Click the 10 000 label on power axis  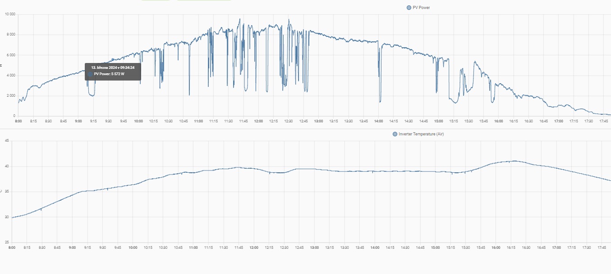pos(10,14)
